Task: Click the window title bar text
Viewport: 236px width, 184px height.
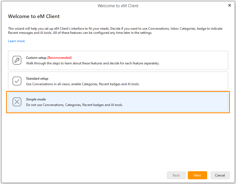Action: pos(118,6)
